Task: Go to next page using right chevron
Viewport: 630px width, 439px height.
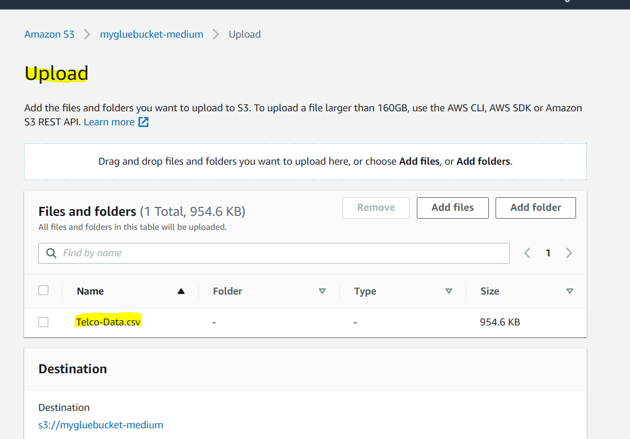Action: (569, 253)
